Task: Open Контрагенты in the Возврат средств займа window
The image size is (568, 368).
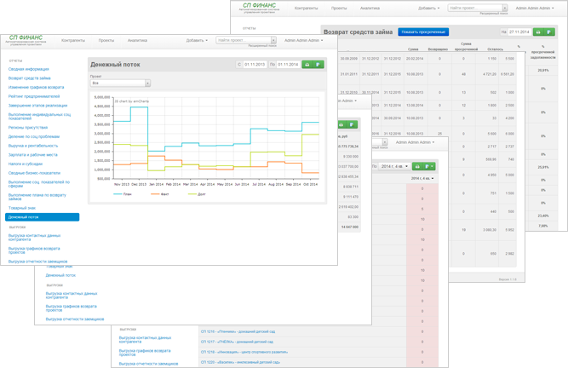Action: pos(306,8)
